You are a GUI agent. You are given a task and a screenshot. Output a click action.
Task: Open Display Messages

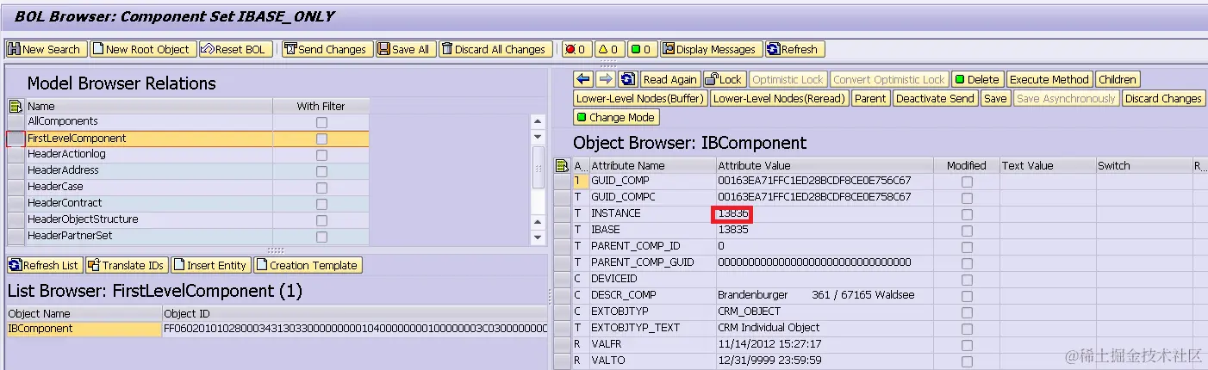pyautogui.click(x=711, y=49)
